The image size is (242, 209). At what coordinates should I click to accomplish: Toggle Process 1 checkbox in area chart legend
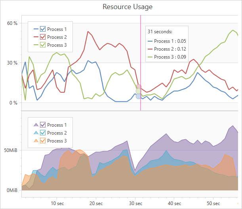43,125
